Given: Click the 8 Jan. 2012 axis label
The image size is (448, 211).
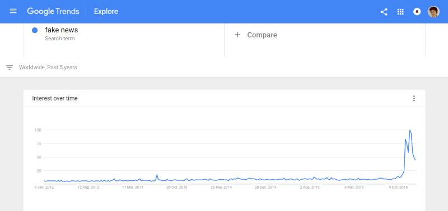Looking at the screenshot, I should pos(44,188).
